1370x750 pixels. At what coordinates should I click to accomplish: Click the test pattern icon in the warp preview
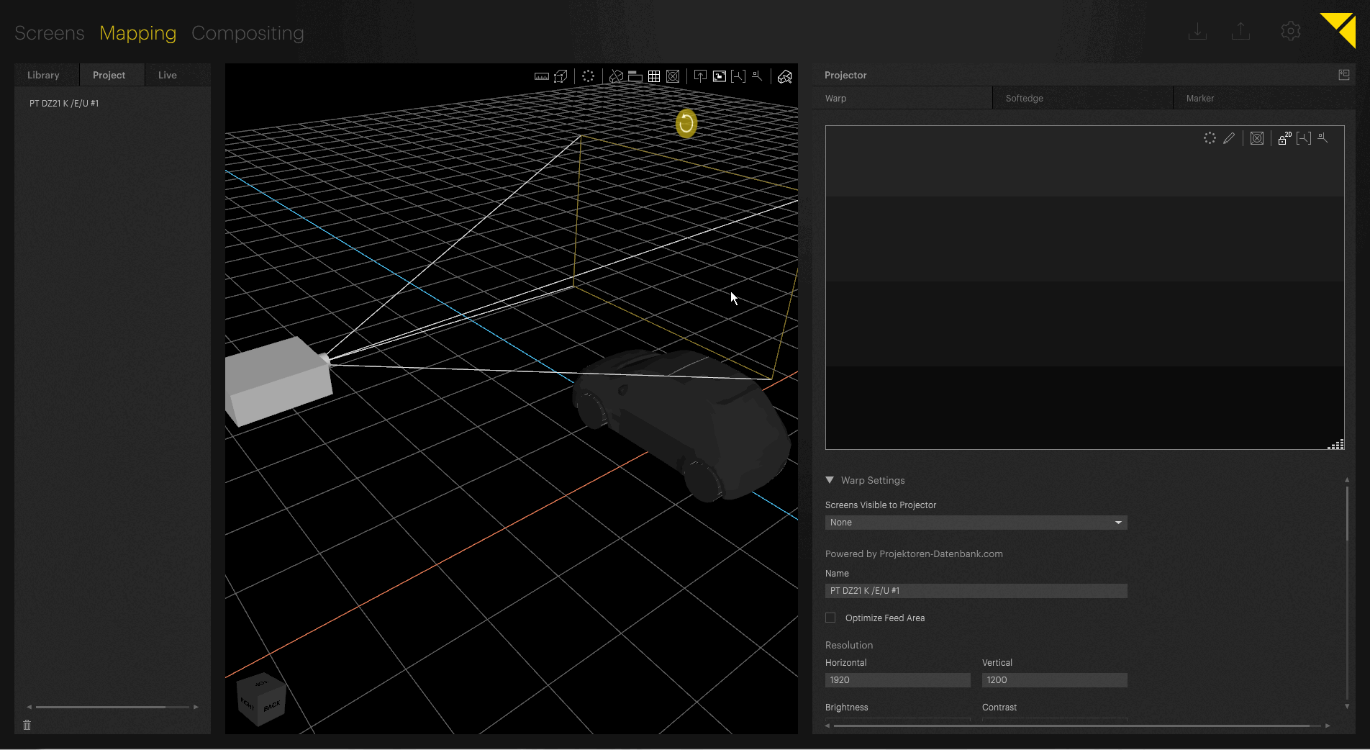click(x=1257, y=138)
